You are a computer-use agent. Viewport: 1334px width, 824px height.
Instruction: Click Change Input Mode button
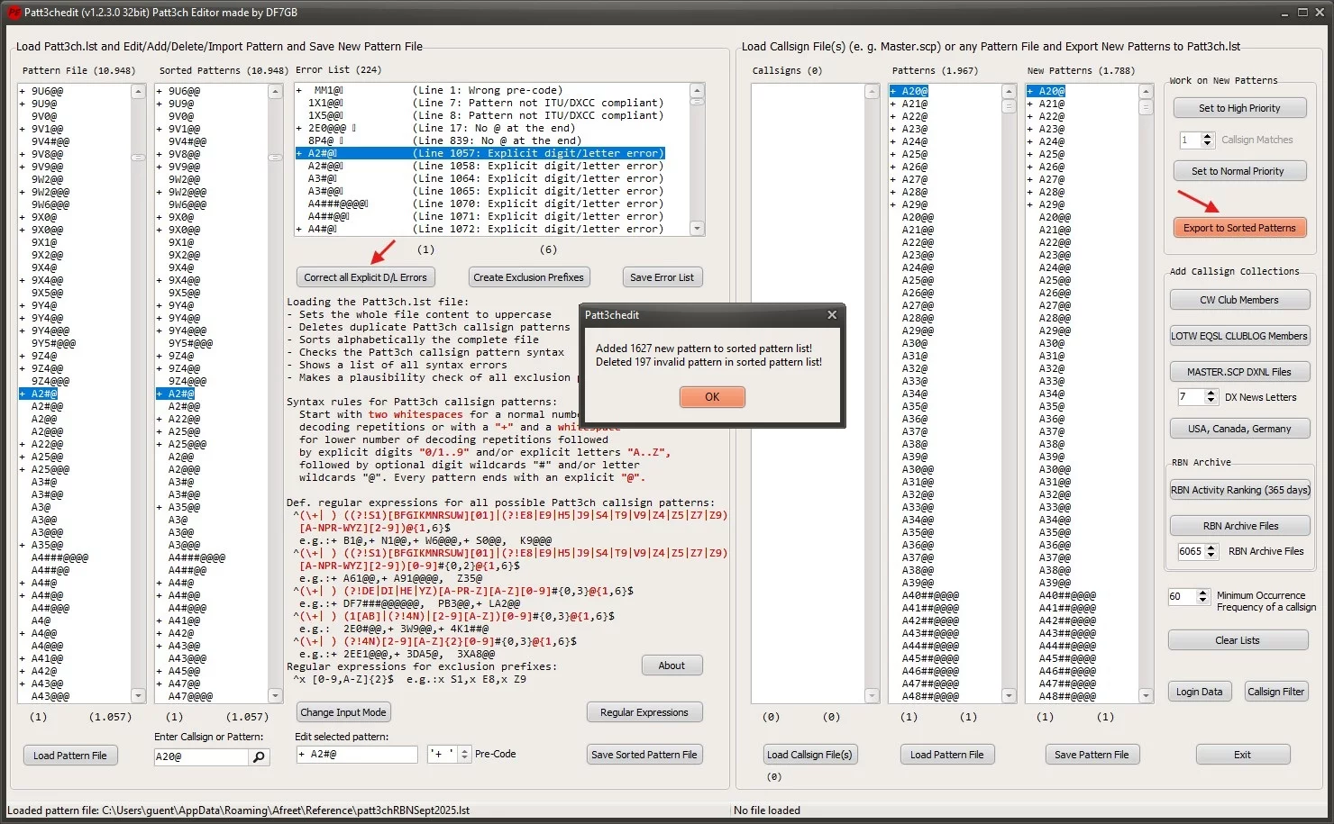point(343,712)
